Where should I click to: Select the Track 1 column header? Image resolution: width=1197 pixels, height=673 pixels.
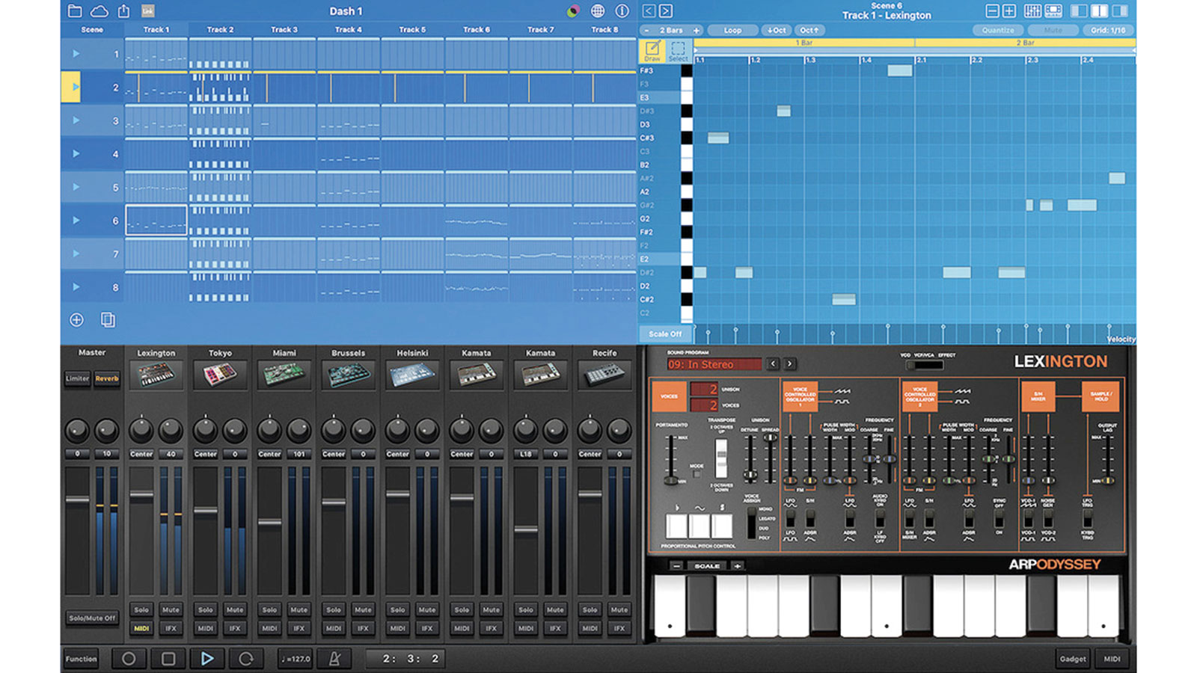pos(156,30)
